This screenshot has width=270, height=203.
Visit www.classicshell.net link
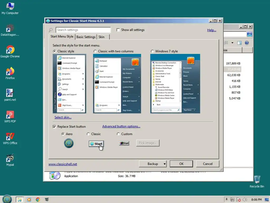pos(63,164)
